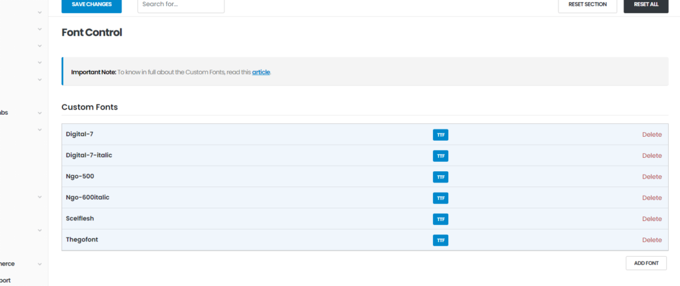Remove the Digital-7-italic font via Delete
This screenshot has height=286, width=680.
pos(651,156)
